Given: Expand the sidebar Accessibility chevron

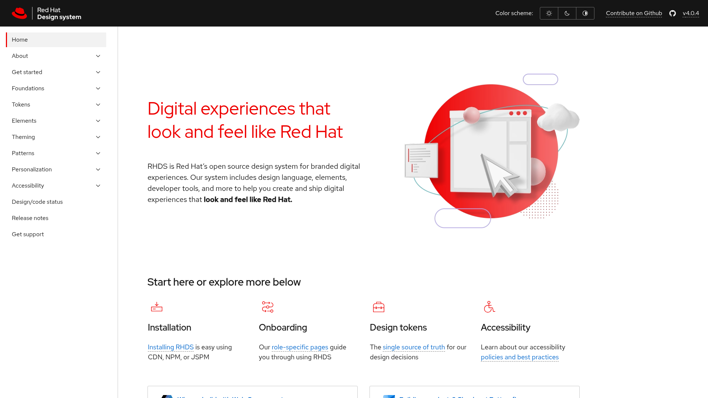Looking at the screenshot, I should [98, 186].
